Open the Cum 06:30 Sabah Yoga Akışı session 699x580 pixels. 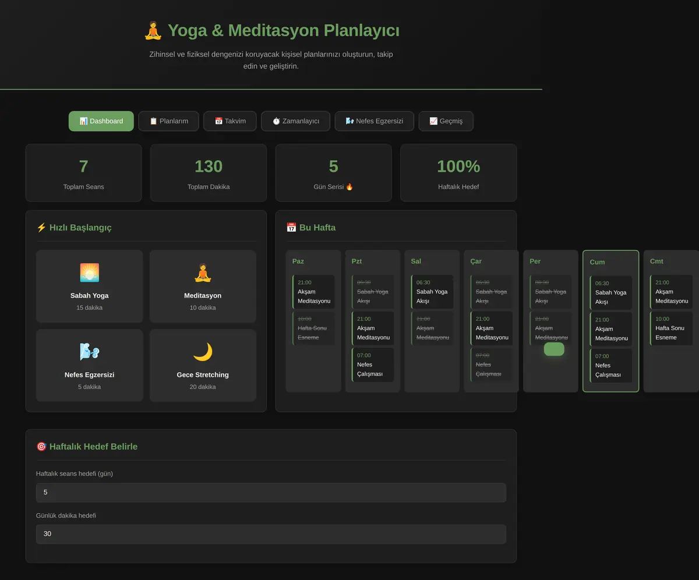611,293
